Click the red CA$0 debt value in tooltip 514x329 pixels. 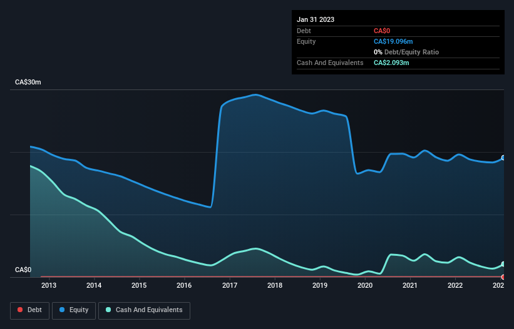pos(382,31)
